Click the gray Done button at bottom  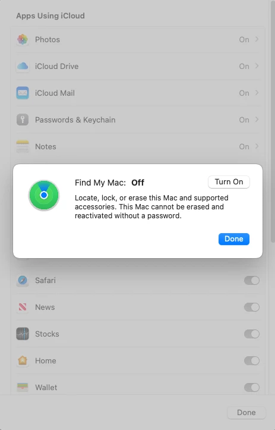point(246,412)
